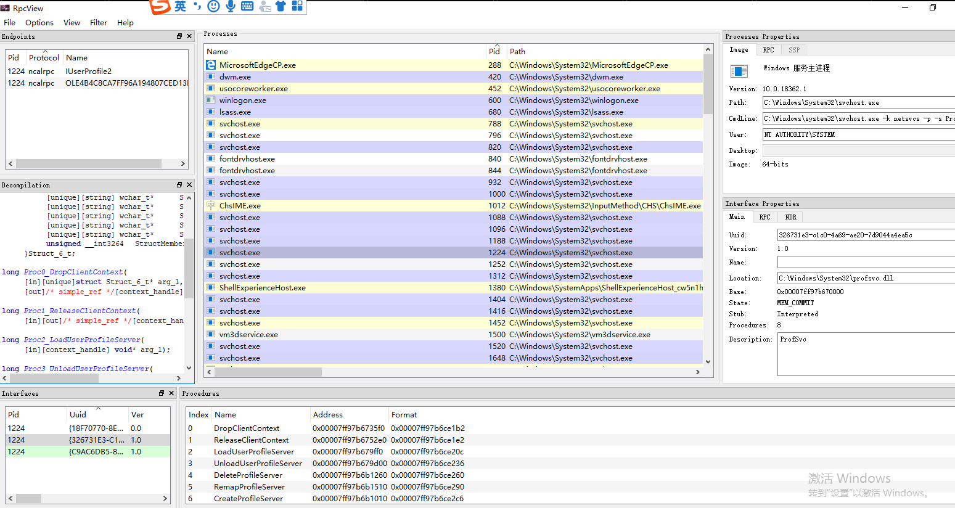Close the Interfaces panel
This screenshot has width=955, height=508.
171,393
